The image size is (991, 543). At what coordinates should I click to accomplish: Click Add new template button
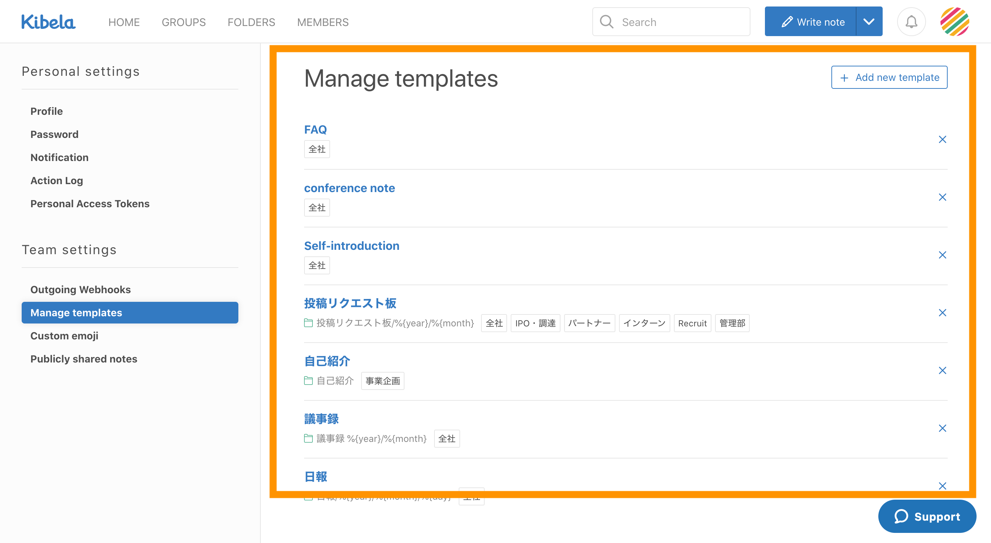[x=889, y=77]
